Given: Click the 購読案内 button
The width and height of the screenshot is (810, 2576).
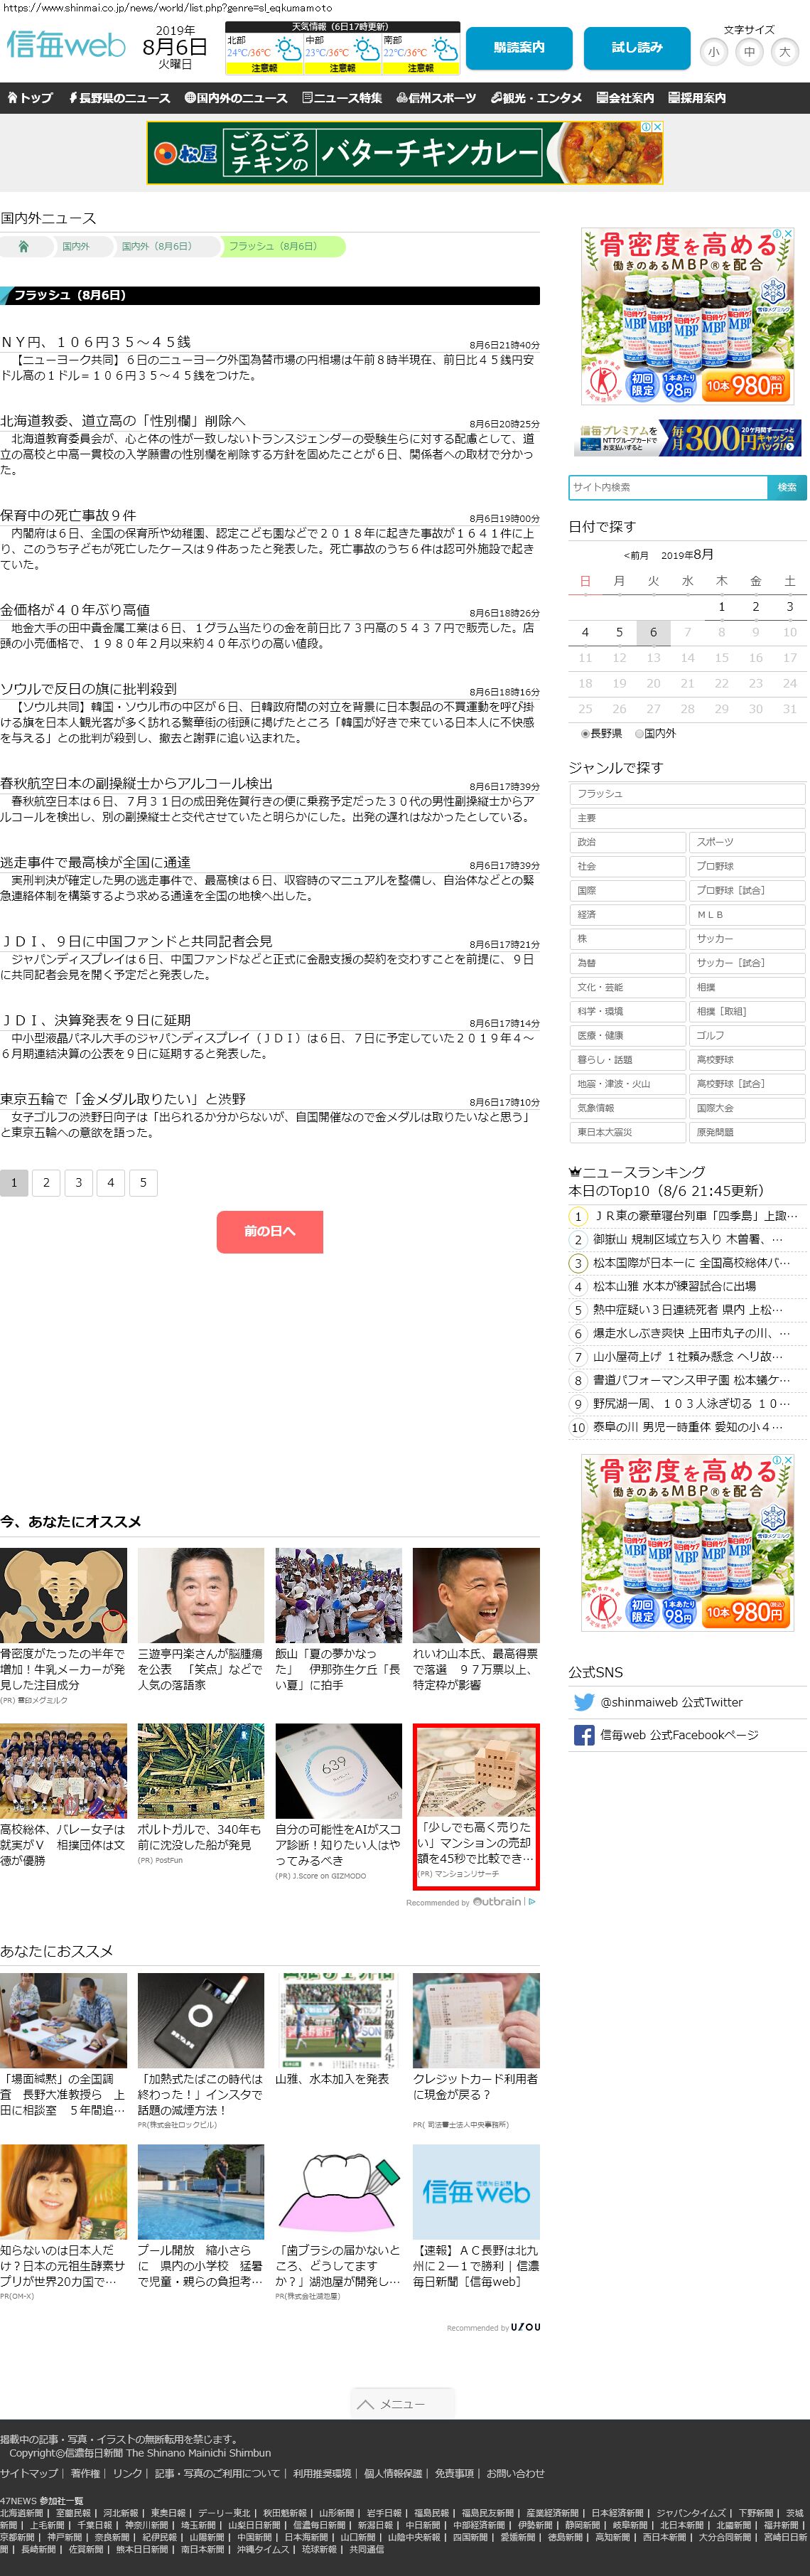Looking at the screenshot, I should pyautogui.click(x=519, y=47).
